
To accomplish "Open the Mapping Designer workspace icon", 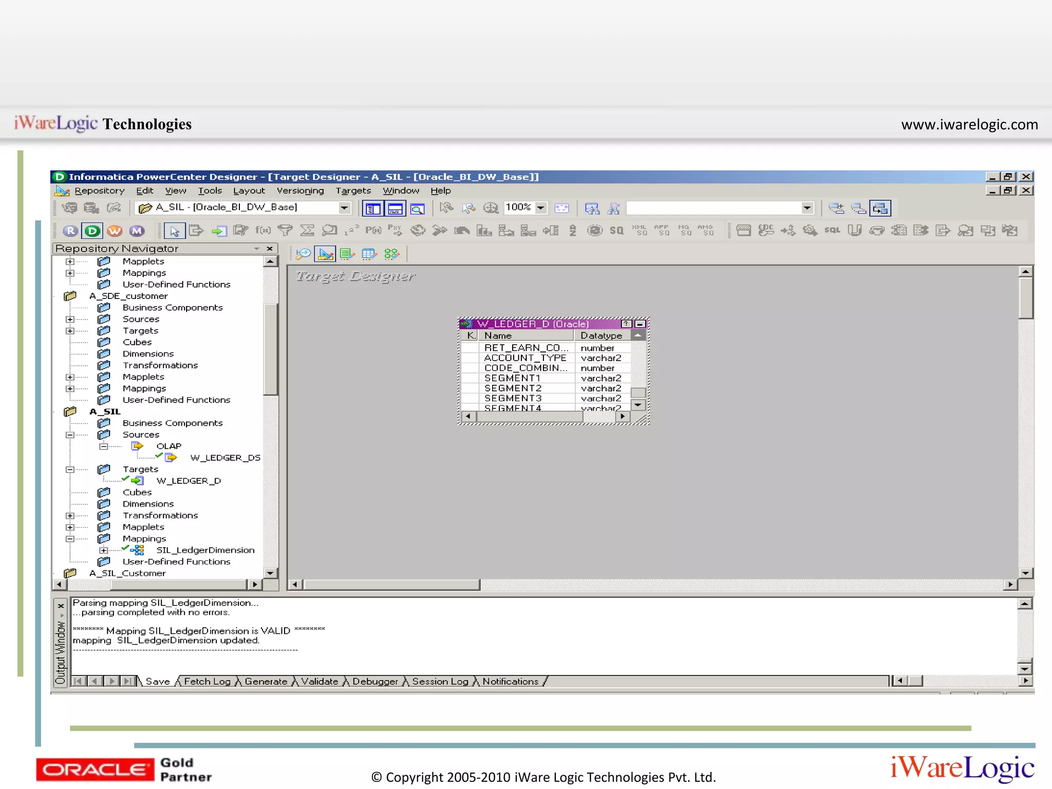I will click(391, 254).
